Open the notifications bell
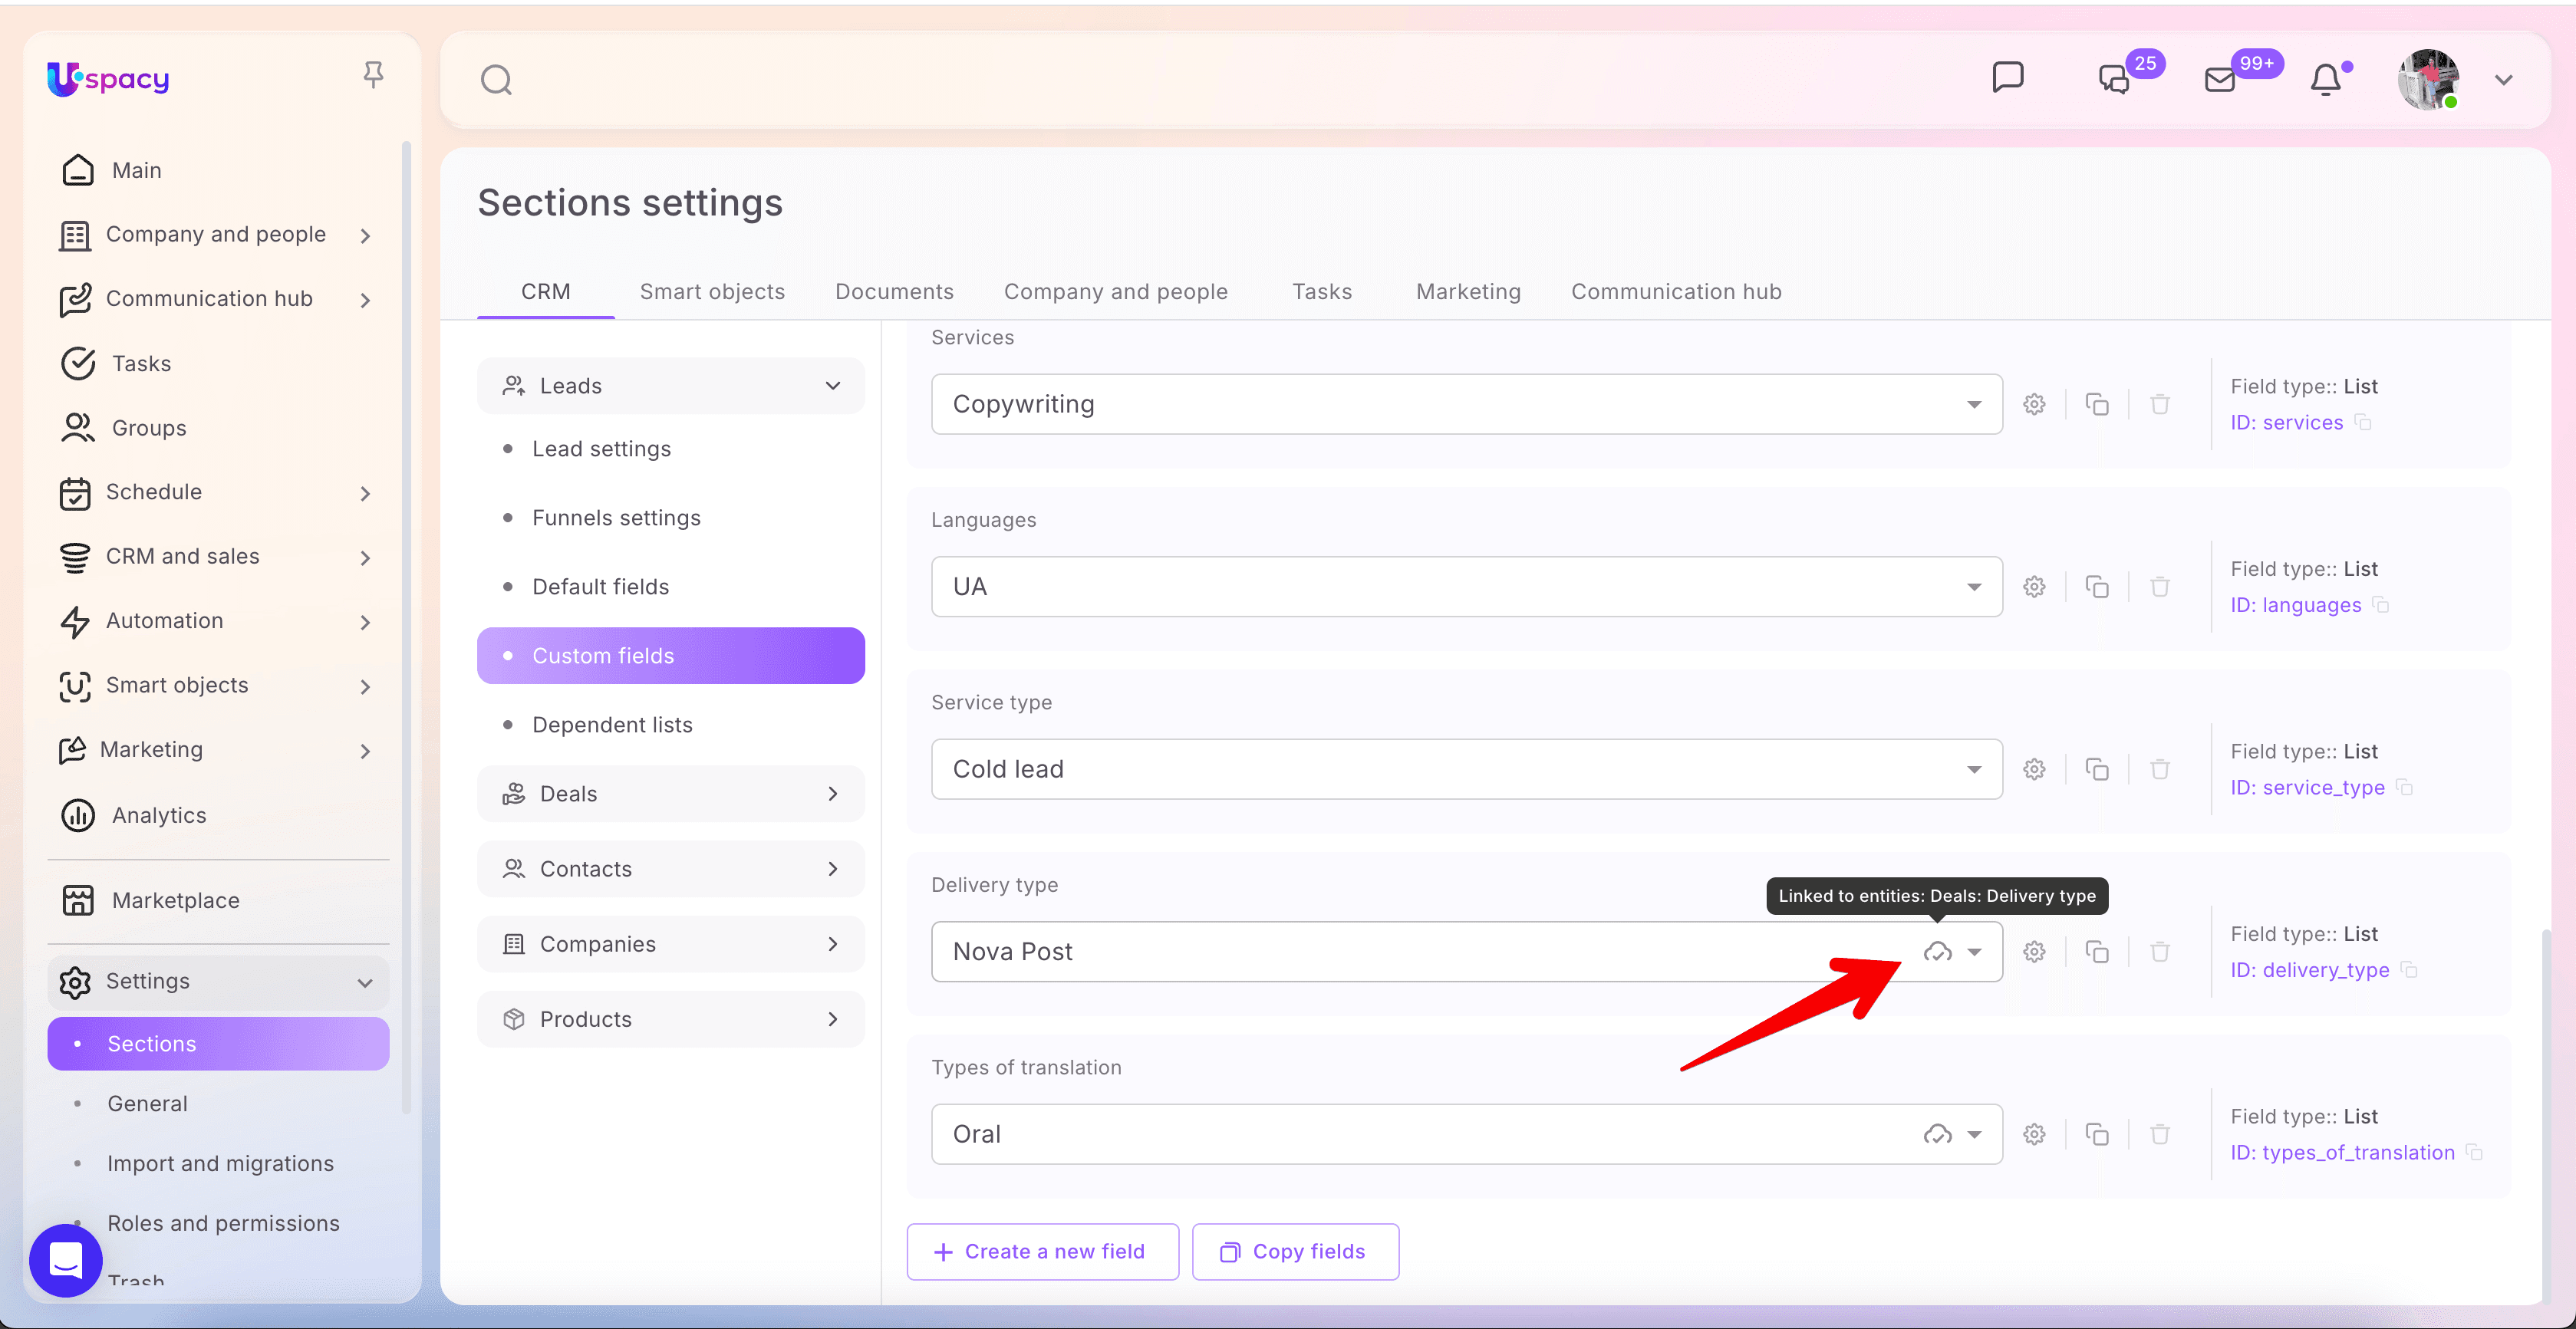2576x1329 pixels. [x=2326, y=79]
